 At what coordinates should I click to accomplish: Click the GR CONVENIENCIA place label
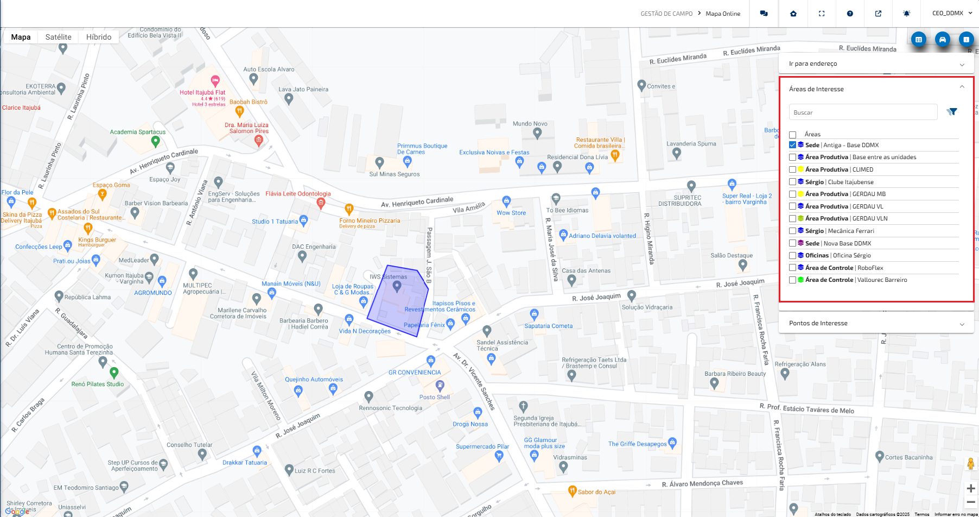coord(415,373)
